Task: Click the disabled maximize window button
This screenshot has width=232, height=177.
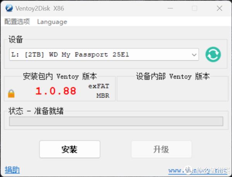Action: [194, 8]
